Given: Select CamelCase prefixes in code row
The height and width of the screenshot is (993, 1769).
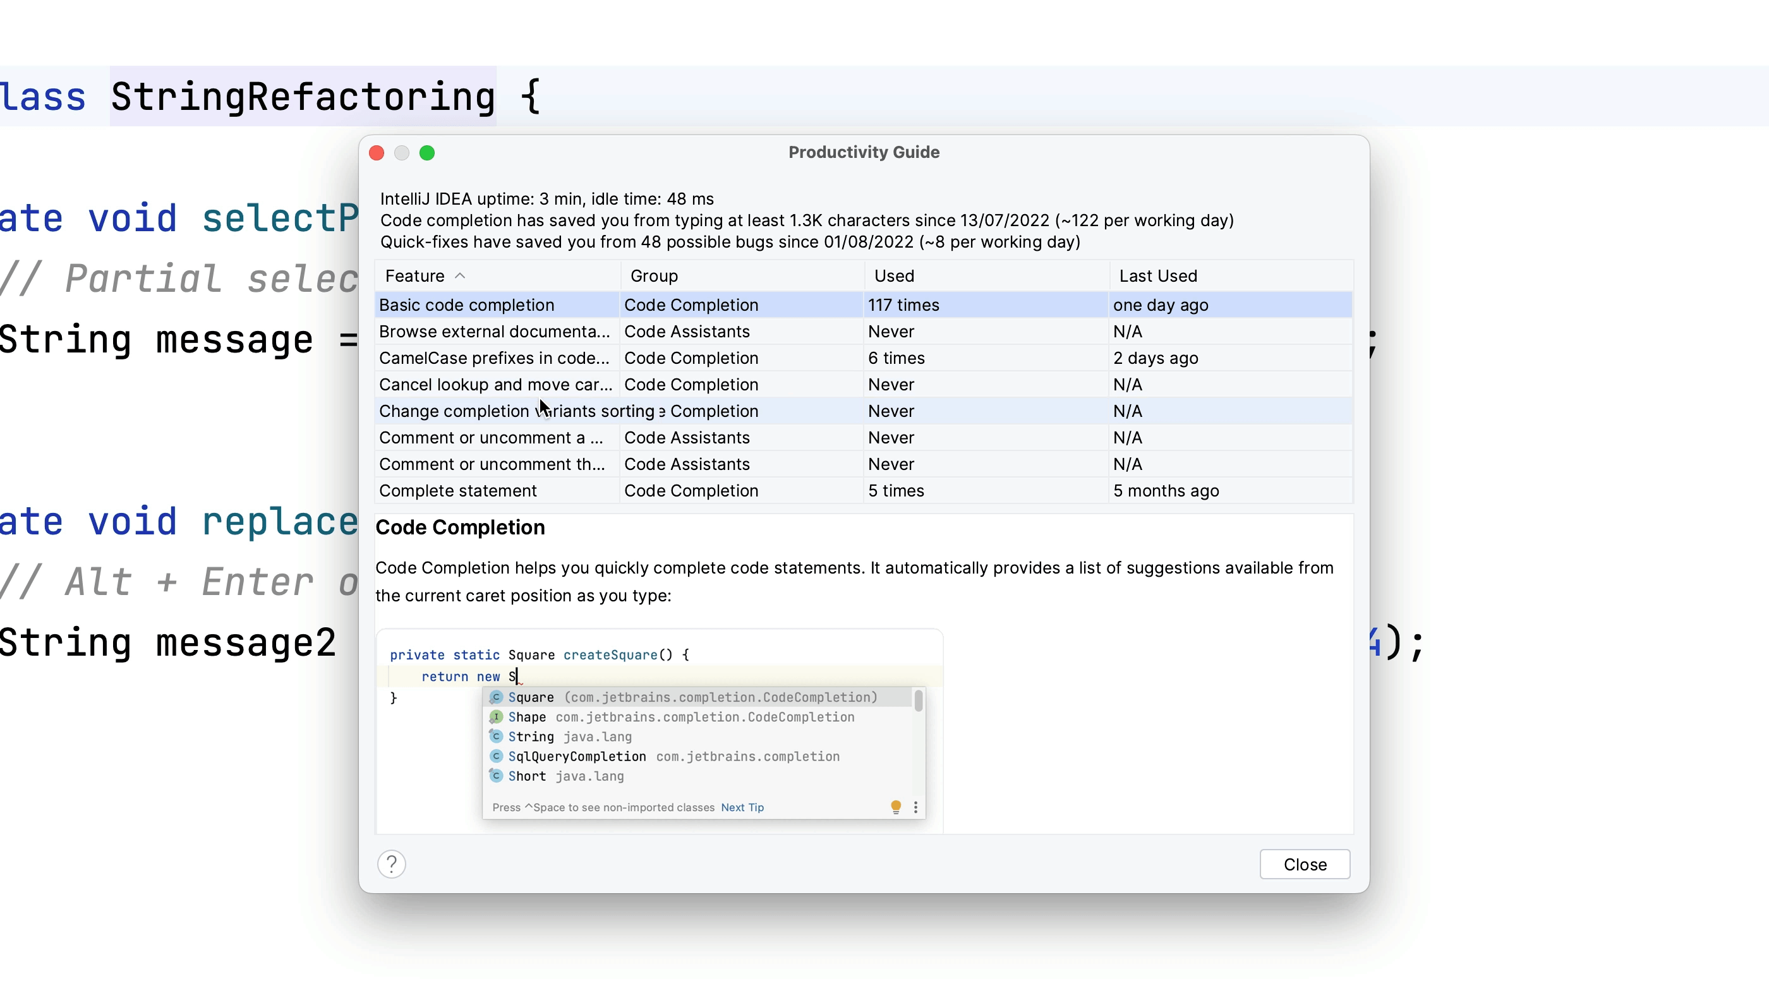Looking at the screenshot, I should click(x=494, y=358).
